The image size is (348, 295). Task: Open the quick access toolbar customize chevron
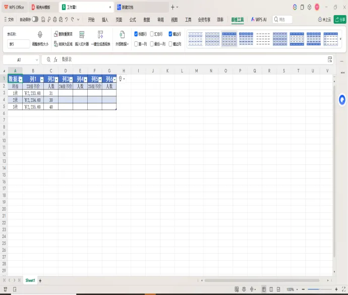click(x=78, y=20)
